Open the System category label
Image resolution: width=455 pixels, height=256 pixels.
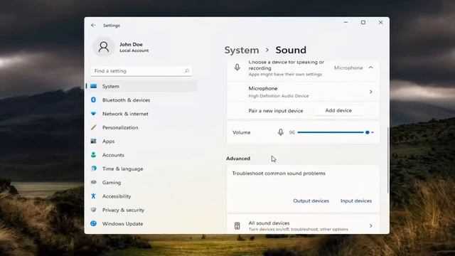(111, 86)
